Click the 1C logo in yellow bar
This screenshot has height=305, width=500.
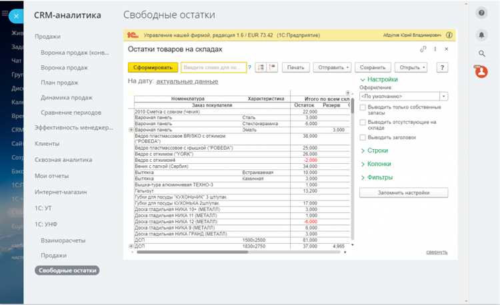[133, 35]
